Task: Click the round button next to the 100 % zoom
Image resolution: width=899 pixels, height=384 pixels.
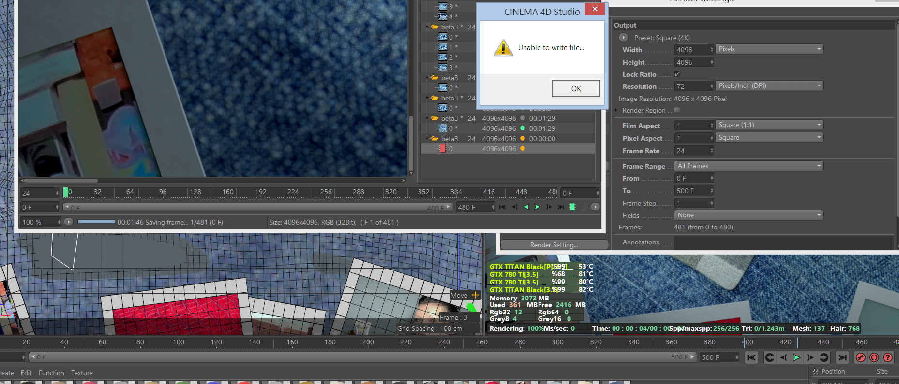Action: click(x=69, y=222)
